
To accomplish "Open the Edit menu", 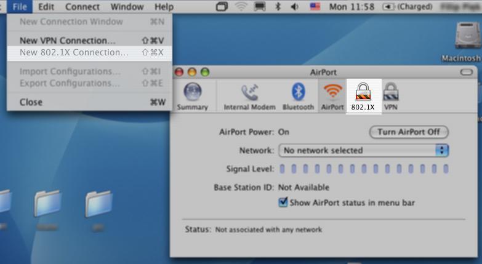I will [x=46, y=6].
